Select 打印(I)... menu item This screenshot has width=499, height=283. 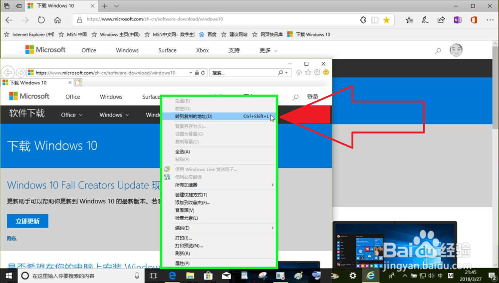(x=219, y=238)
